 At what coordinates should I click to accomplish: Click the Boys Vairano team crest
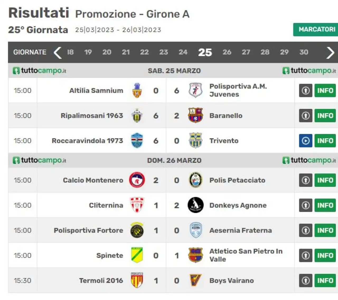[x=195, y=280]
